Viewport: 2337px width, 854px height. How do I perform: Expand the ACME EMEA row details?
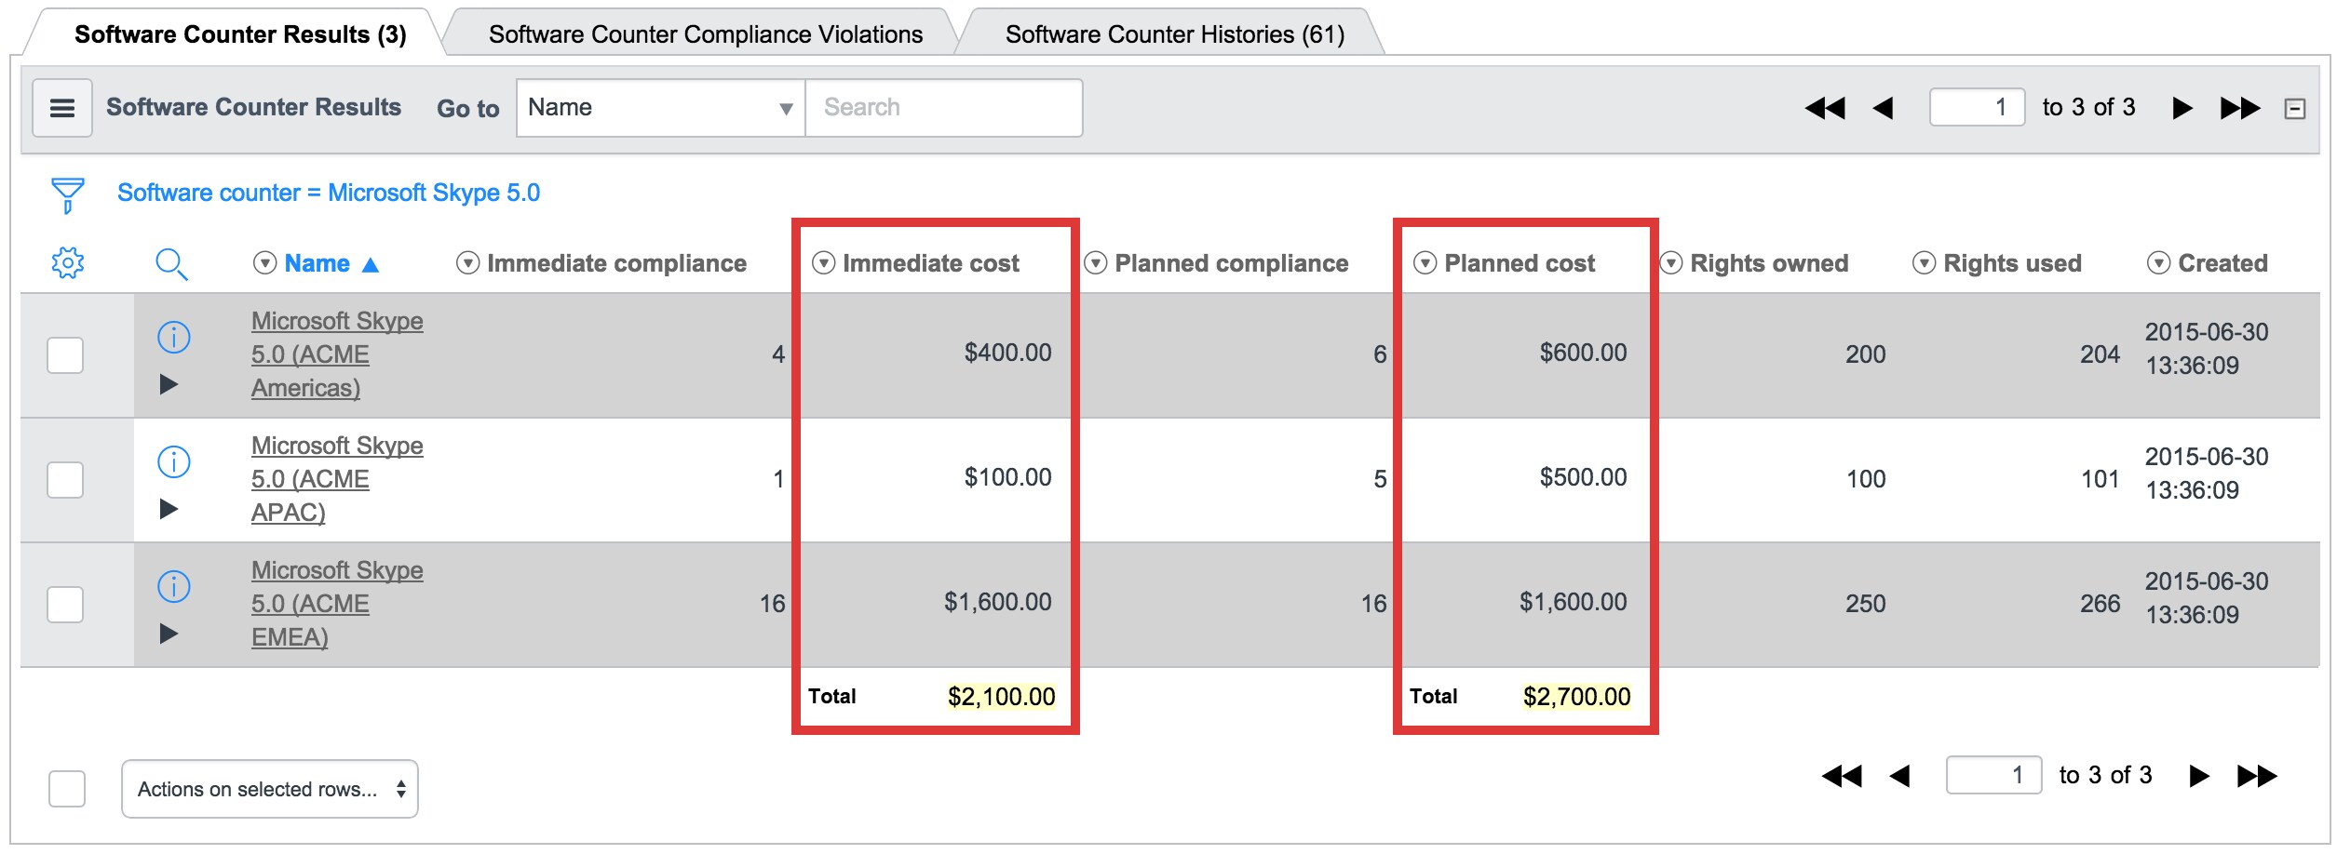[169, 634]
